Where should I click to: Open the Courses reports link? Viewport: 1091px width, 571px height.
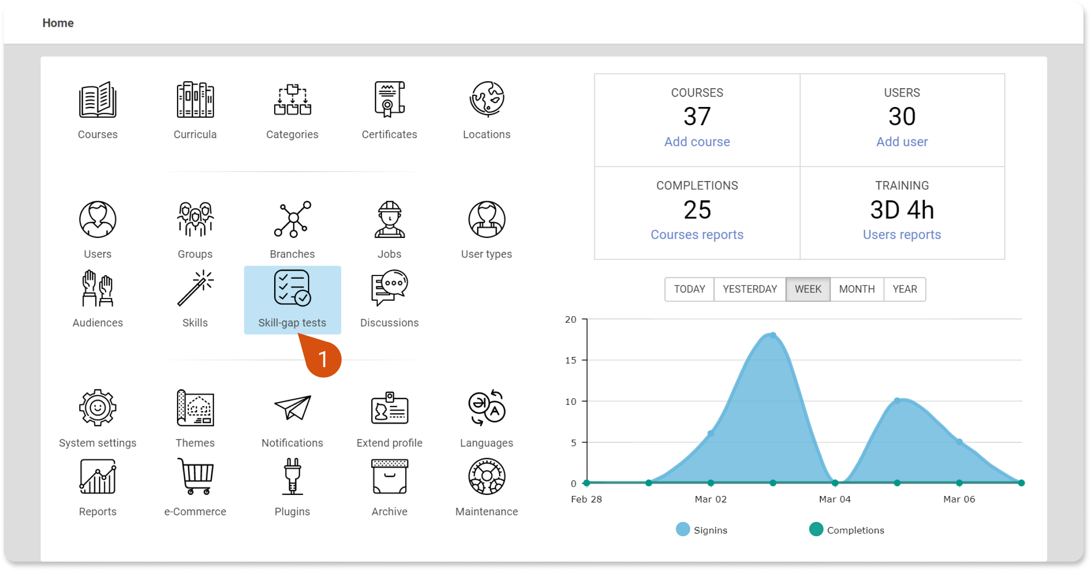click(x=697, y=235)
